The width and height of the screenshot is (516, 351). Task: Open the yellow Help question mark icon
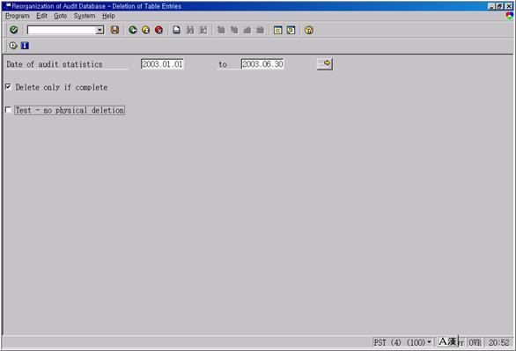tap(309, 30)
